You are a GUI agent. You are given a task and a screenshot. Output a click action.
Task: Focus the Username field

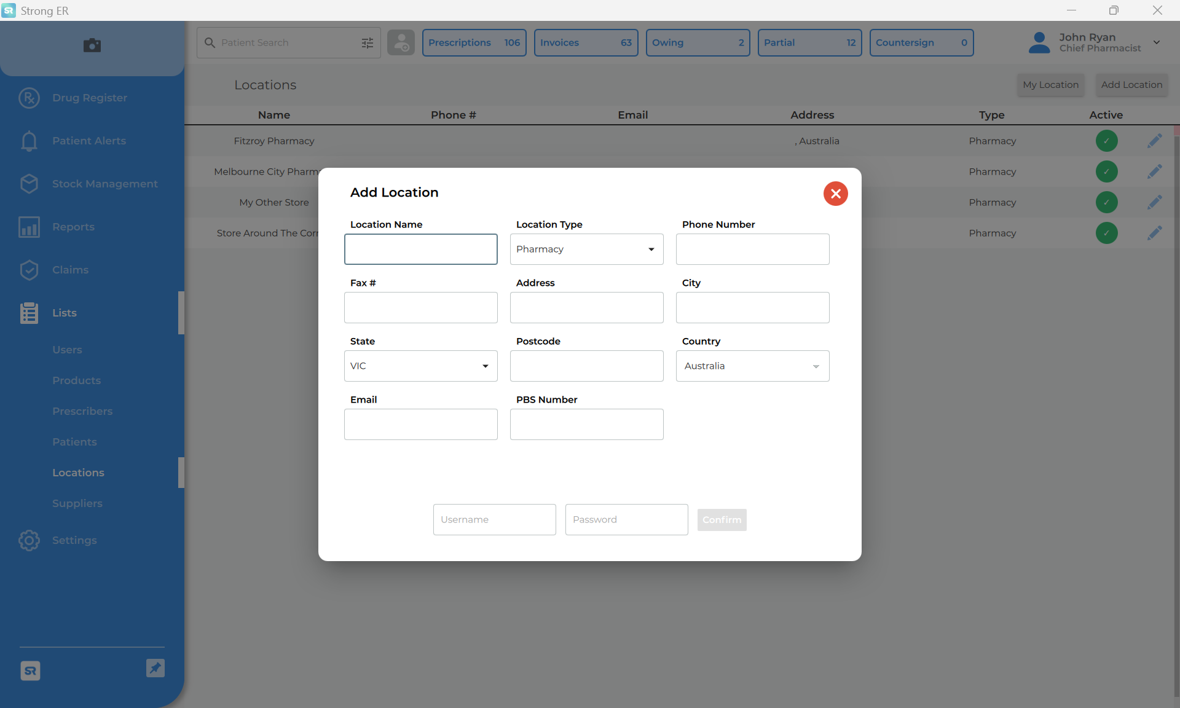click(495, 519)
